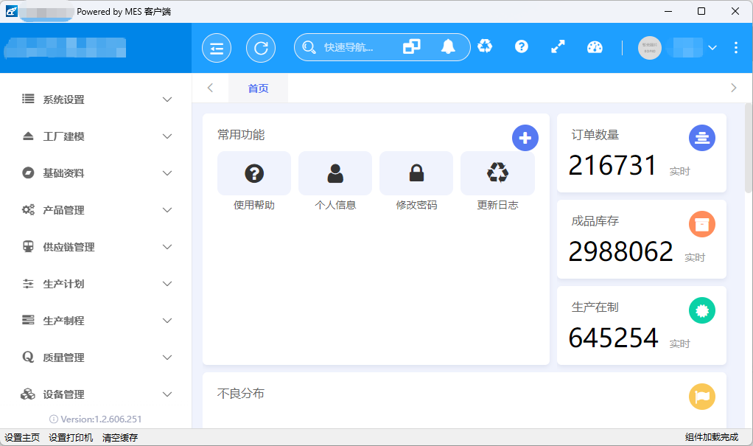Click 设置打印机 in status bar

point(71,437)
